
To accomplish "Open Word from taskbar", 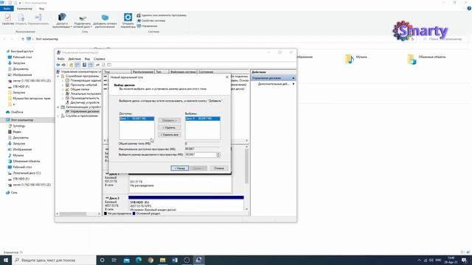I will [175, 260].
